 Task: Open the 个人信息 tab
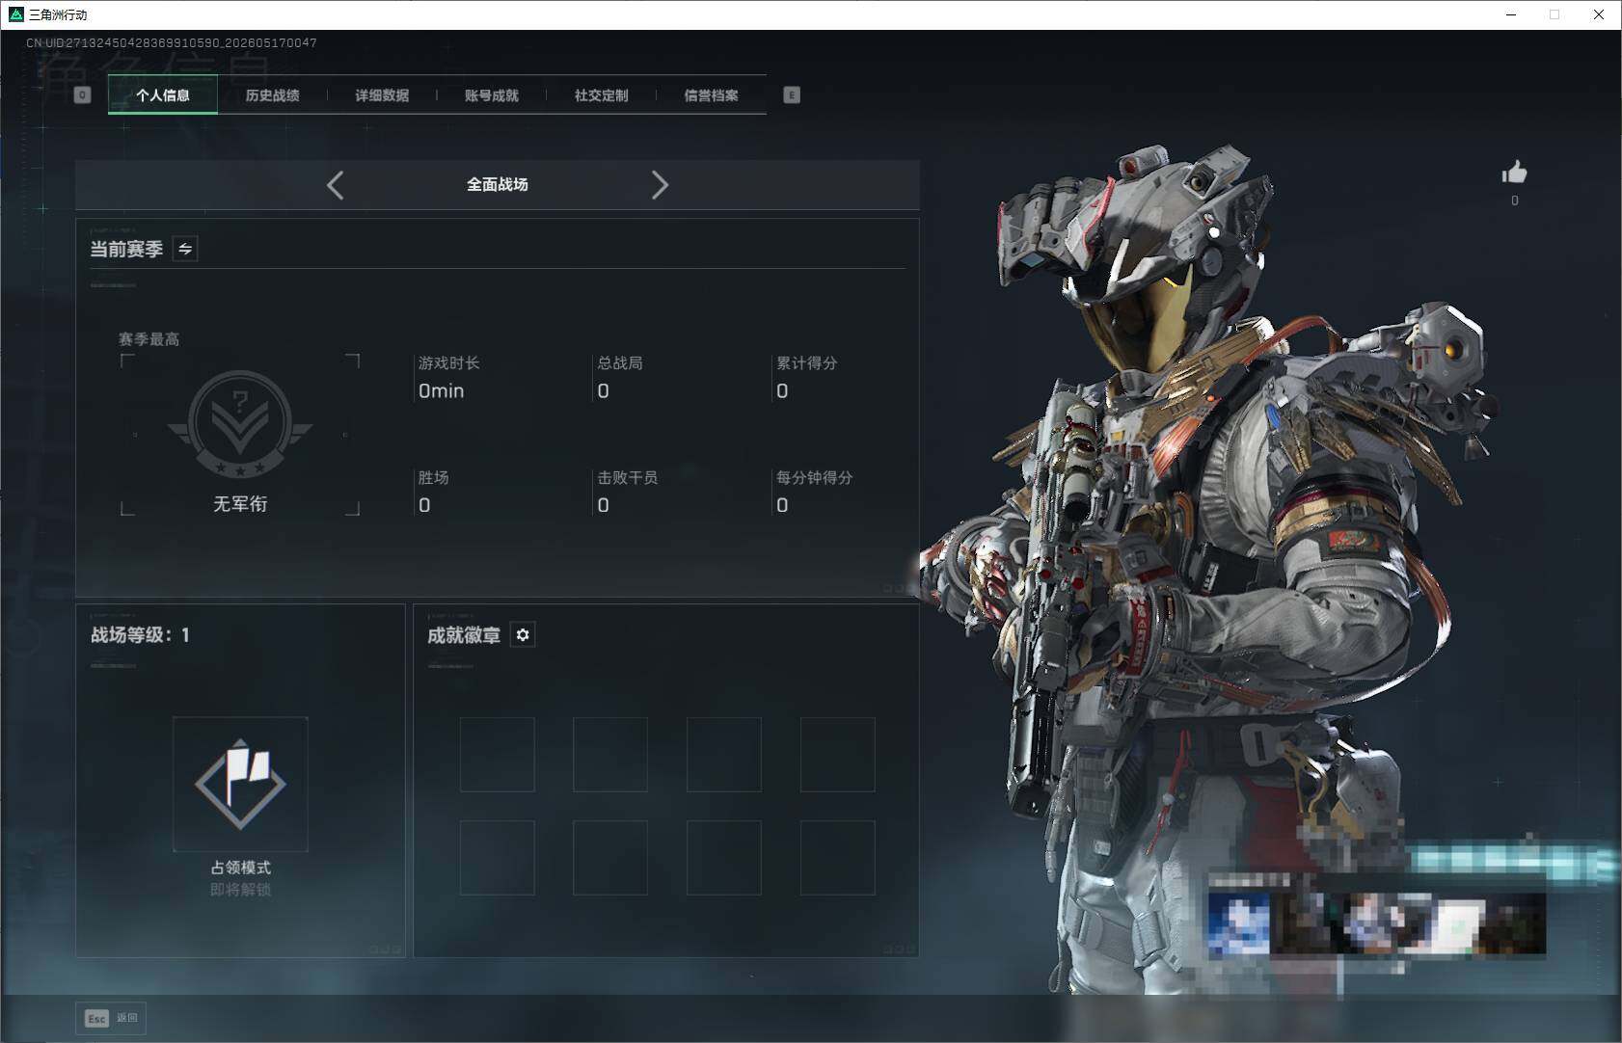163,95
